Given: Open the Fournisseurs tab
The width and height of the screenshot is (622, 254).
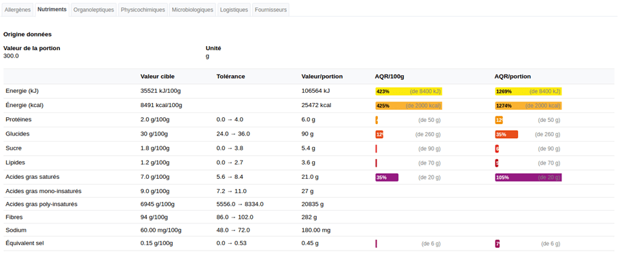Looking at the screenshot, I should pyautogui.click(x=271, y=10).
